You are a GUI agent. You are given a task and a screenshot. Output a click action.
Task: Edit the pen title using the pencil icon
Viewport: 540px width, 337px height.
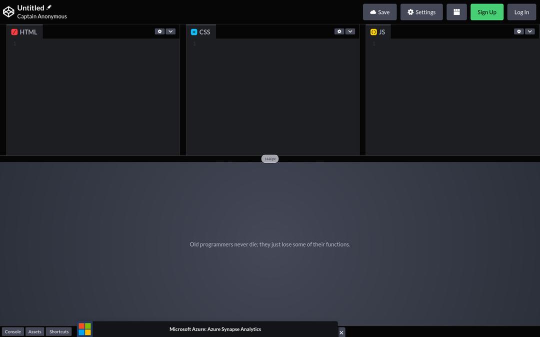(48, 7)
